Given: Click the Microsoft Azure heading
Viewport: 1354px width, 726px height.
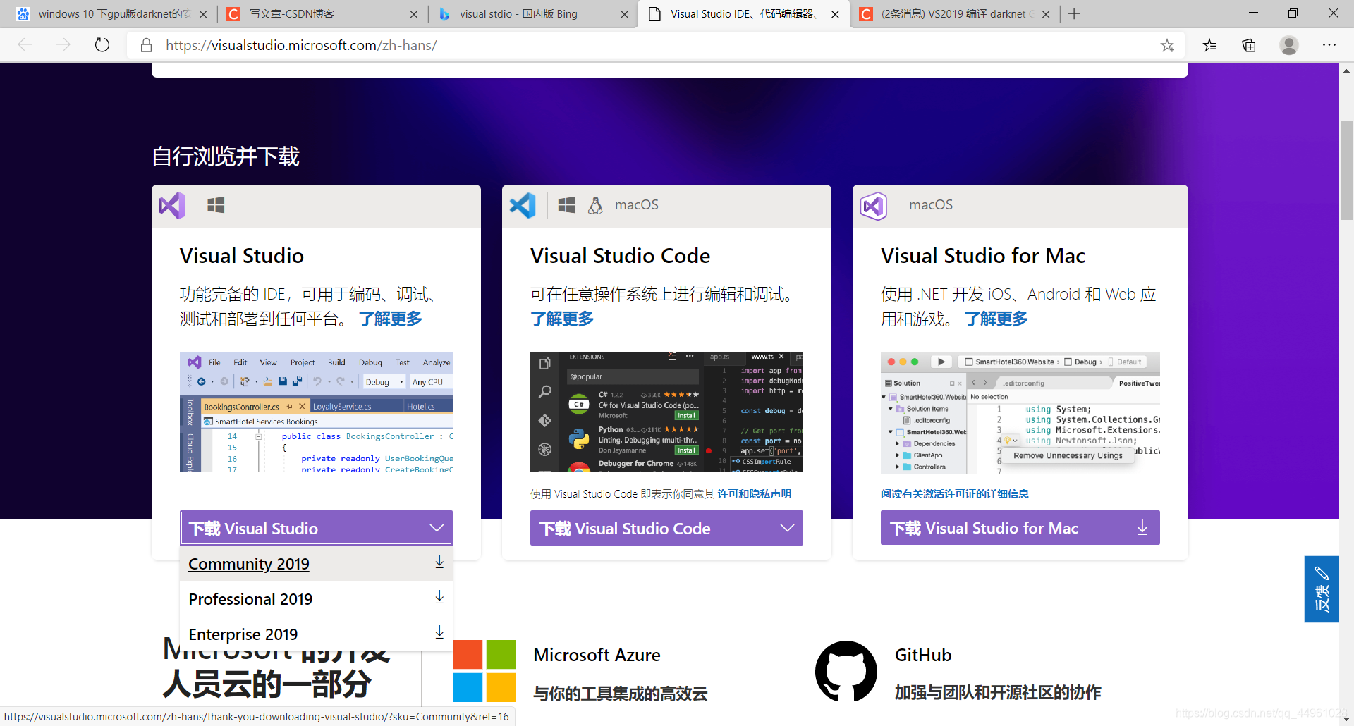Looking at the screenshot, I should (597, 655).
